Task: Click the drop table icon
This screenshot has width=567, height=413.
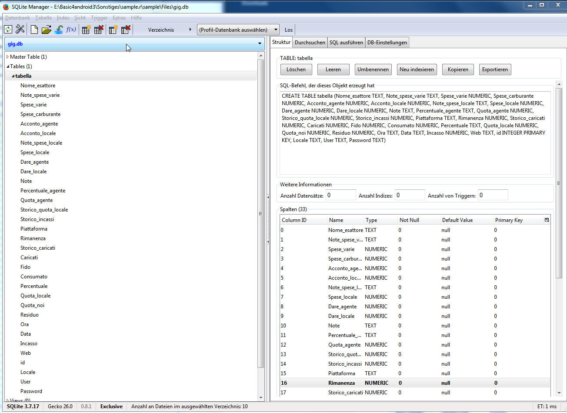Action: (x=99, y=30)
